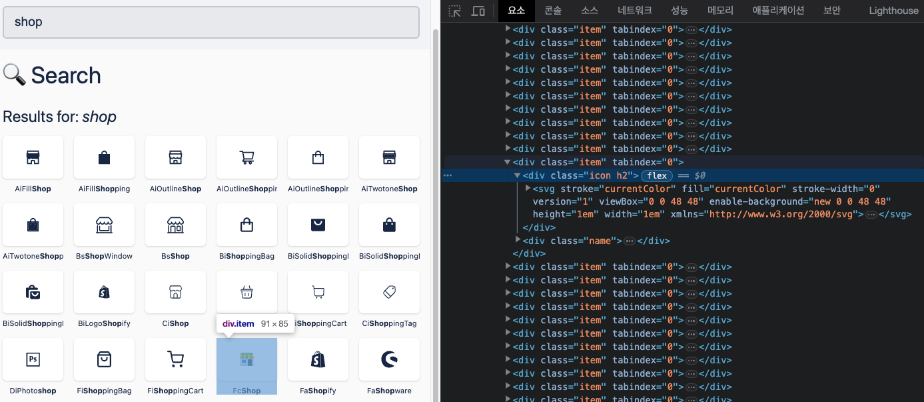Open the 요소 tab in DevTools

coord(516,11)
